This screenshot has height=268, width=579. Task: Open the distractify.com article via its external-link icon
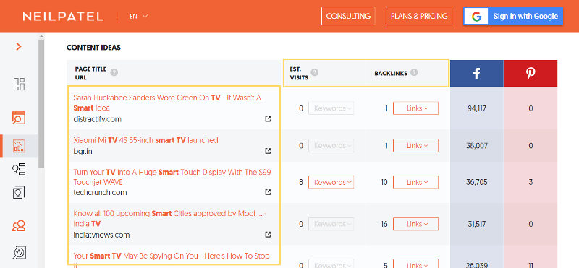[268, 118]
